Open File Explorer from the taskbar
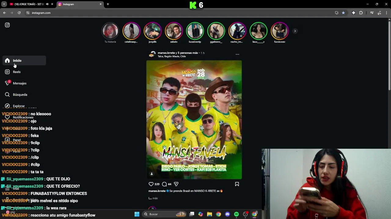Viewport: 391px width, 219px height. (x=210, y=214)
